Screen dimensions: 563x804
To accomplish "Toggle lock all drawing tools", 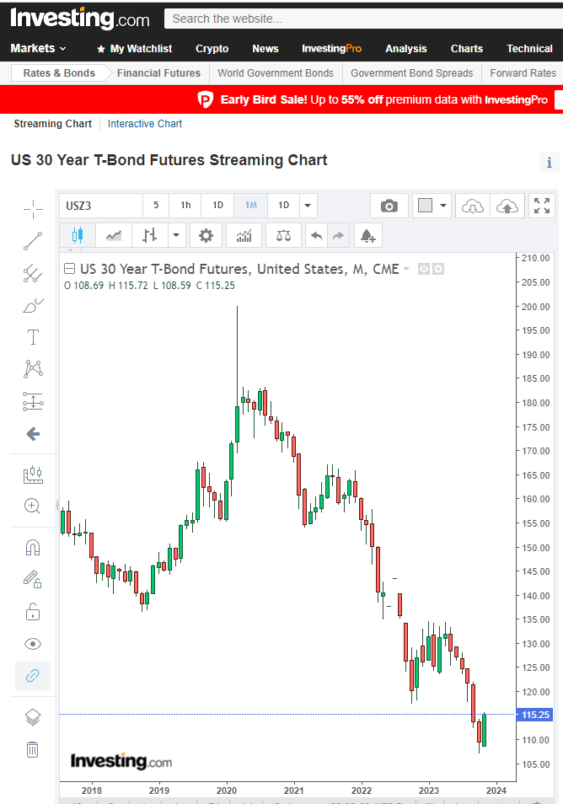I will click(33, 611).
